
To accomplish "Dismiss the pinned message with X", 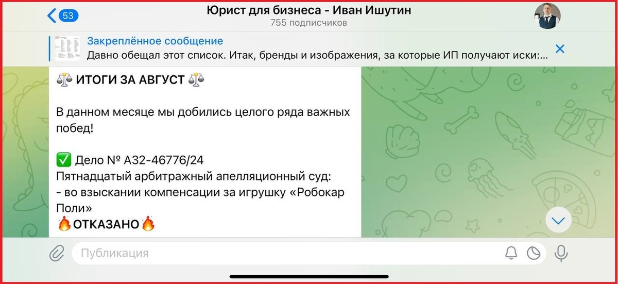I will 560,49.
